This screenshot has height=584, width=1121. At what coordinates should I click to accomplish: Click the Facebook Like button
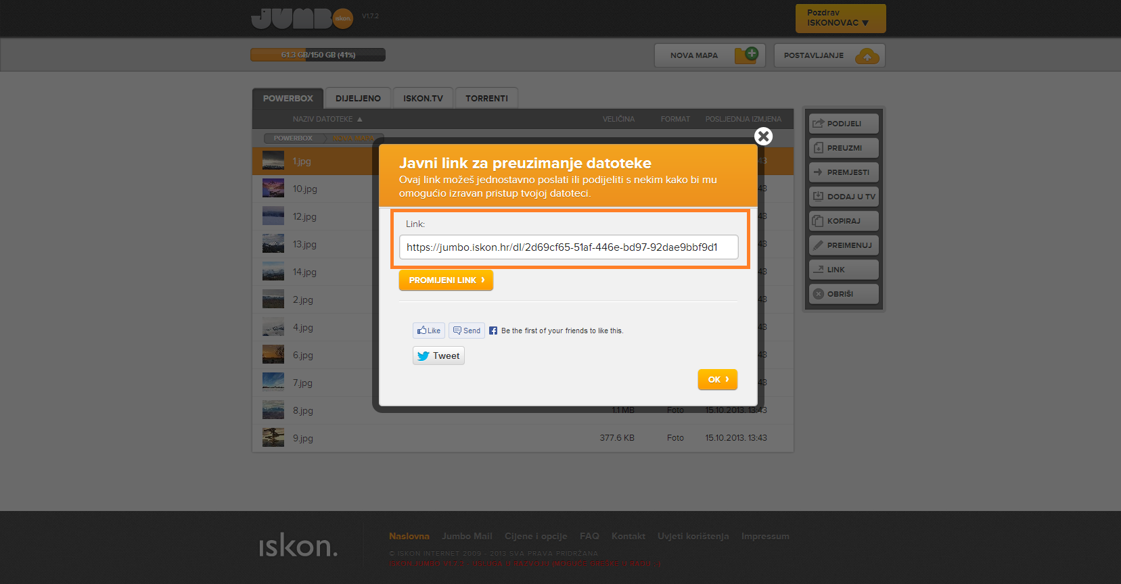click(429, 331)
